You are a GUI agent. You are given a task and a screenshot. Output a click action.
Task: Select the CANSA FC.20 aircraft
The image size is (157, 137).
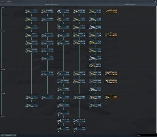pos(79,74)
